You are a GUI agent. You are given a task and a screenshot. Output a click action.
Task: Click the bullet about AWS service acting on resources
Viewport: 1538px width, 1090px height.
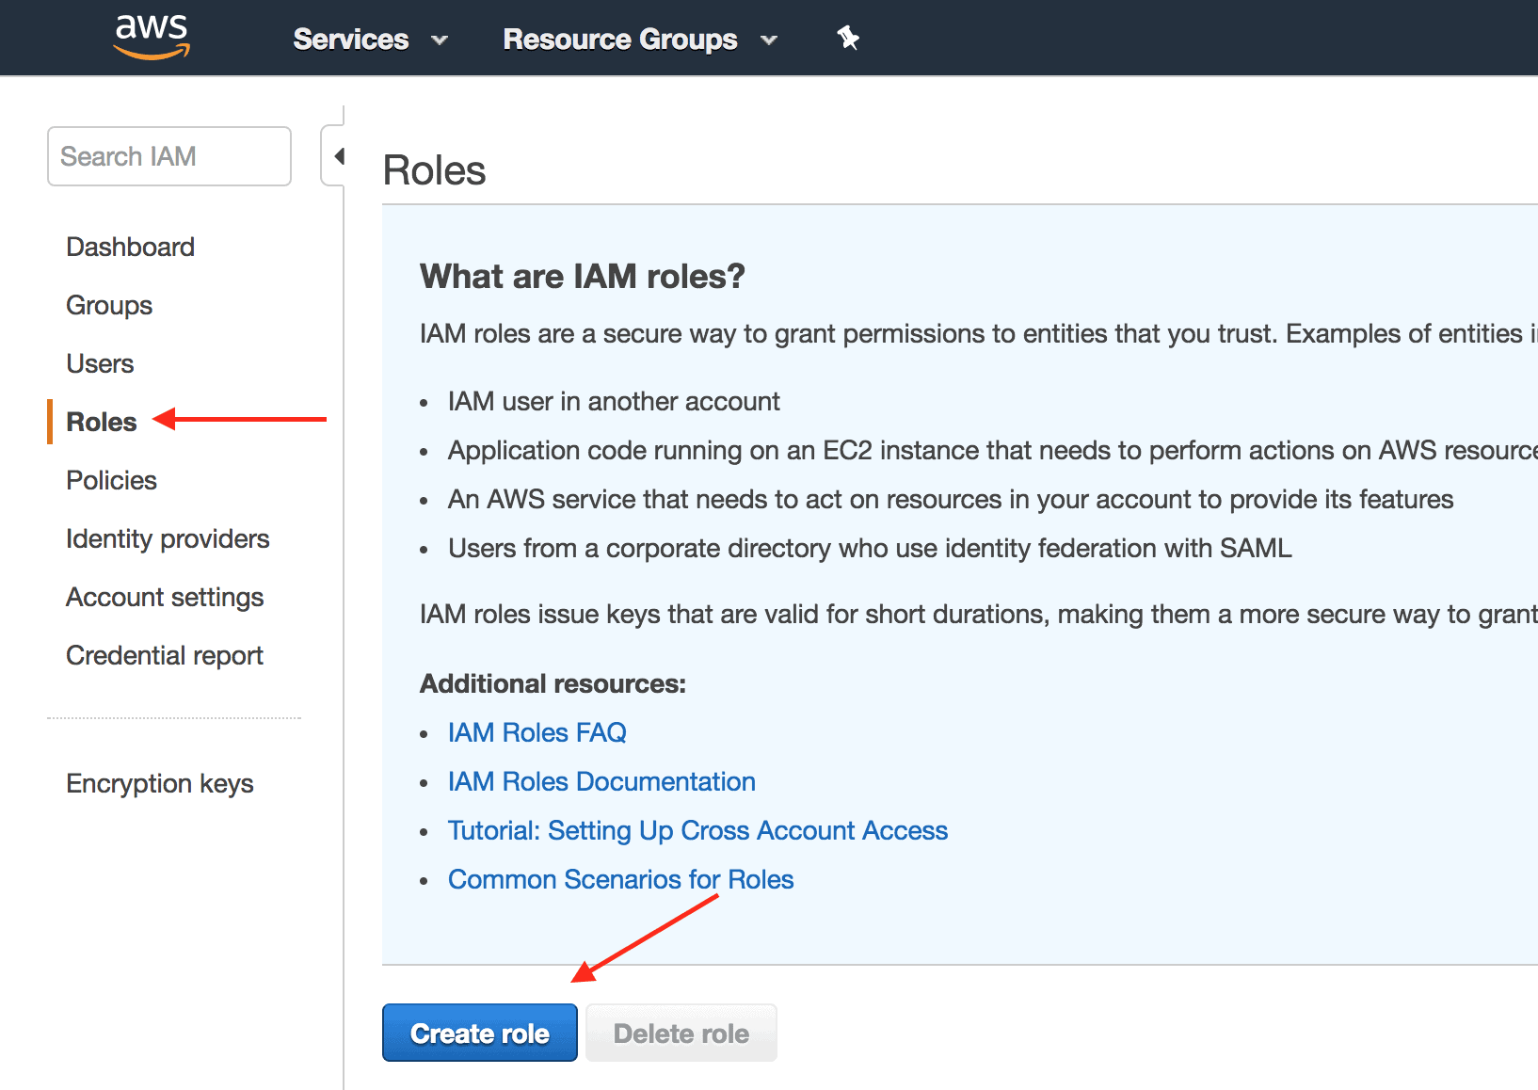pyautogui.click(x=951, y=499)
